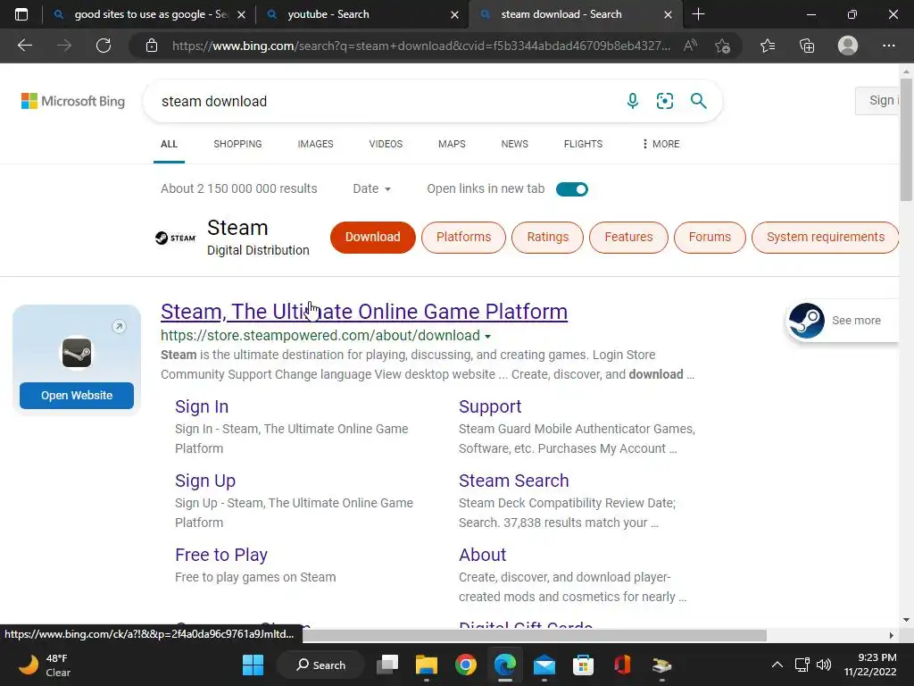The height and width of the screenshot is (686, 914).
Task: Click the Platforms pill button
Action: pos(463,238)
